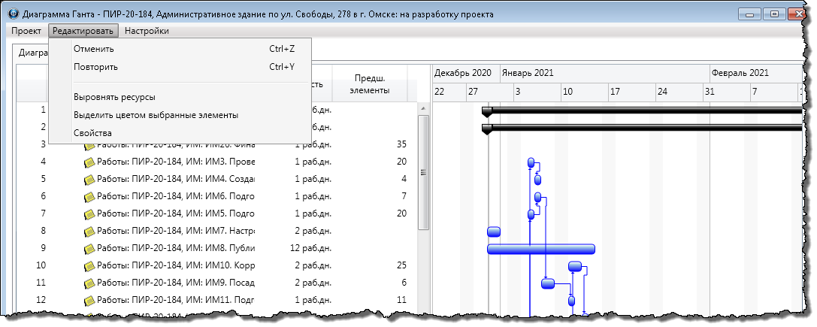Click the scroll-up arrow of task list
The height and width of the screenshot is (327, 817).
coord(423,108)
